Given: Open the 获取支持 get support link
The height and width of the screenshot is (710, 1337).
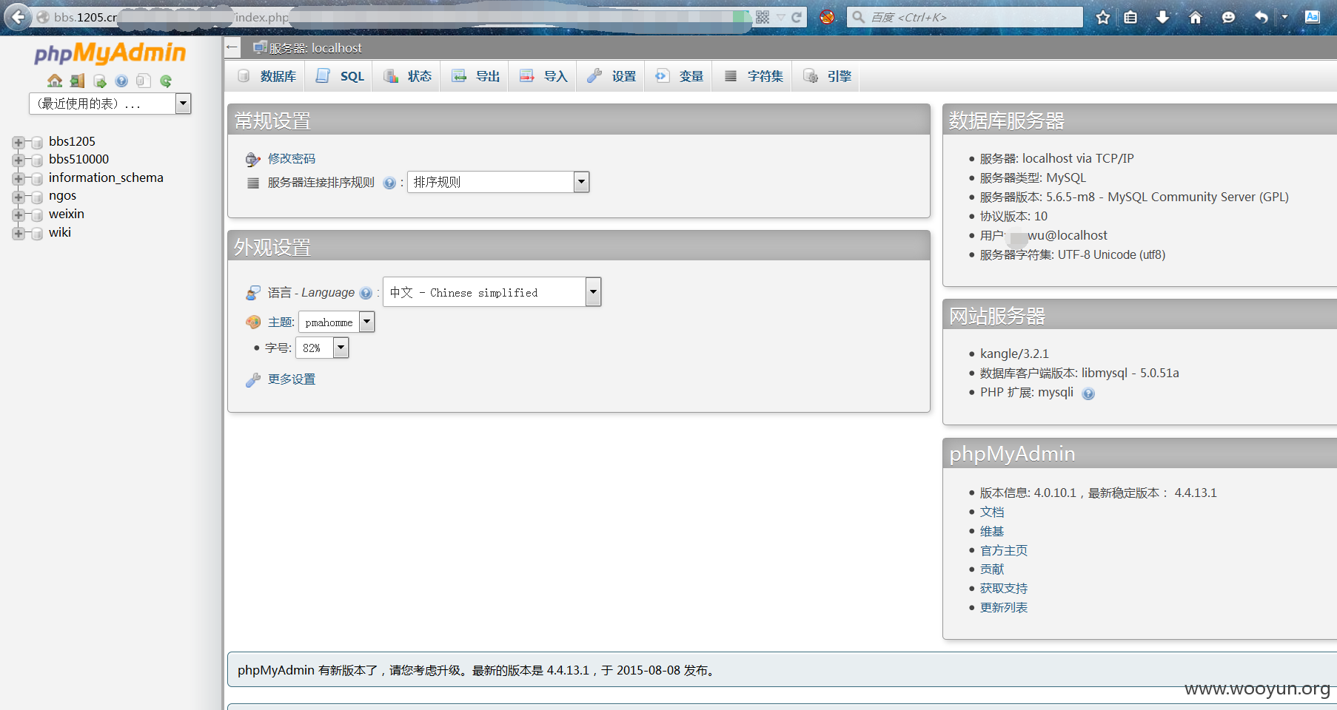Looking at the screenshot, I should pos(1004,588).
